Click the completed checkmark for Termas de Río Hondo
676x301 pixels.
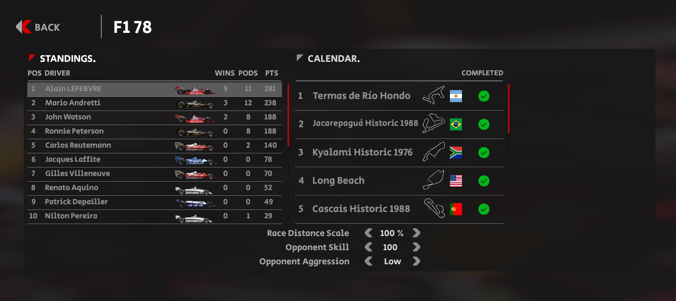click(484, 96)
